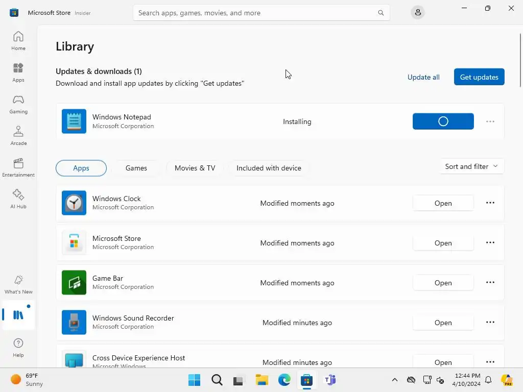Click the Get updates button
523x392 pixels.
479,77
